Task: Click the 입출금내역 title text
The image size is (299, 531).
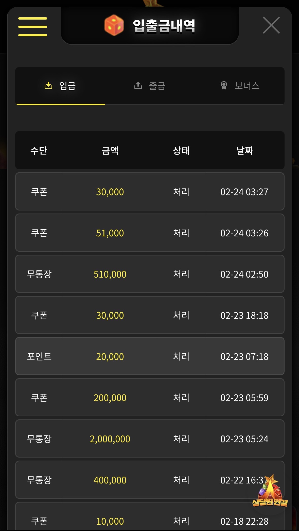Action: tap(164, 26)
